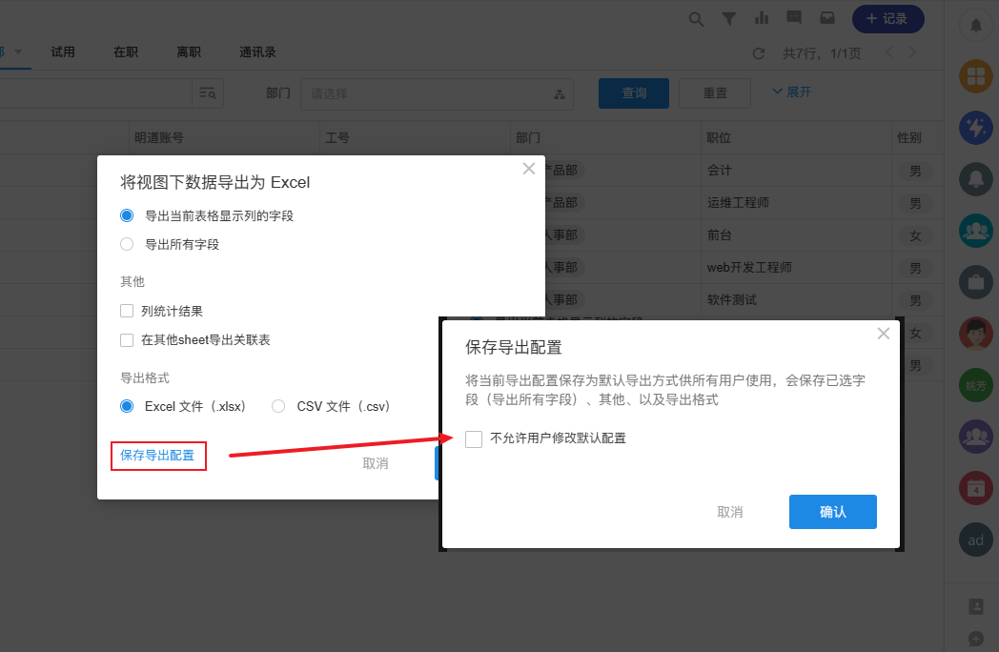Click the refresh icon beside row count
This screenshot has width=999, height=652.
759,53
